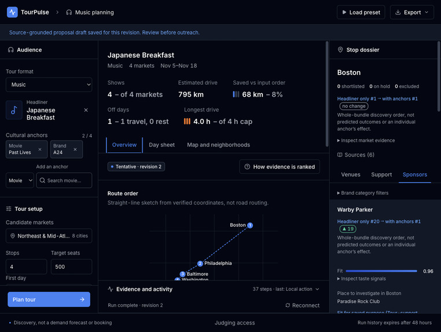This screenshot has width=441, height=332.
Task: Click the green 19 rank change badge
Action: 348,229
